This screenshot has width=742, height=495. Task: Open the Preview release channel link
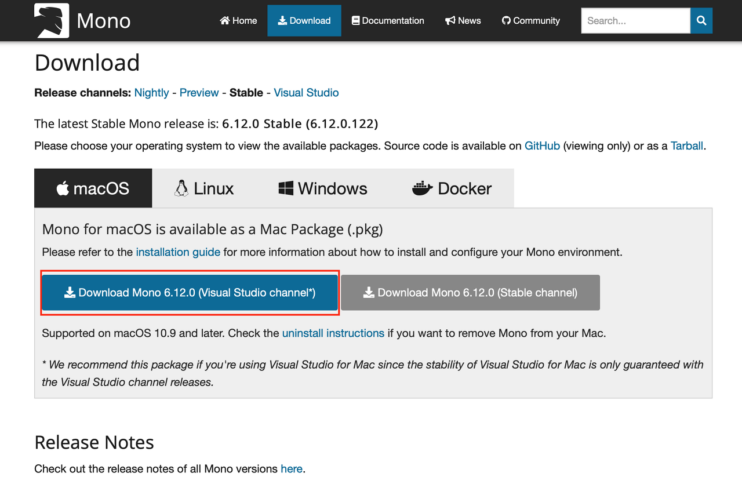[x=199, y=93]
